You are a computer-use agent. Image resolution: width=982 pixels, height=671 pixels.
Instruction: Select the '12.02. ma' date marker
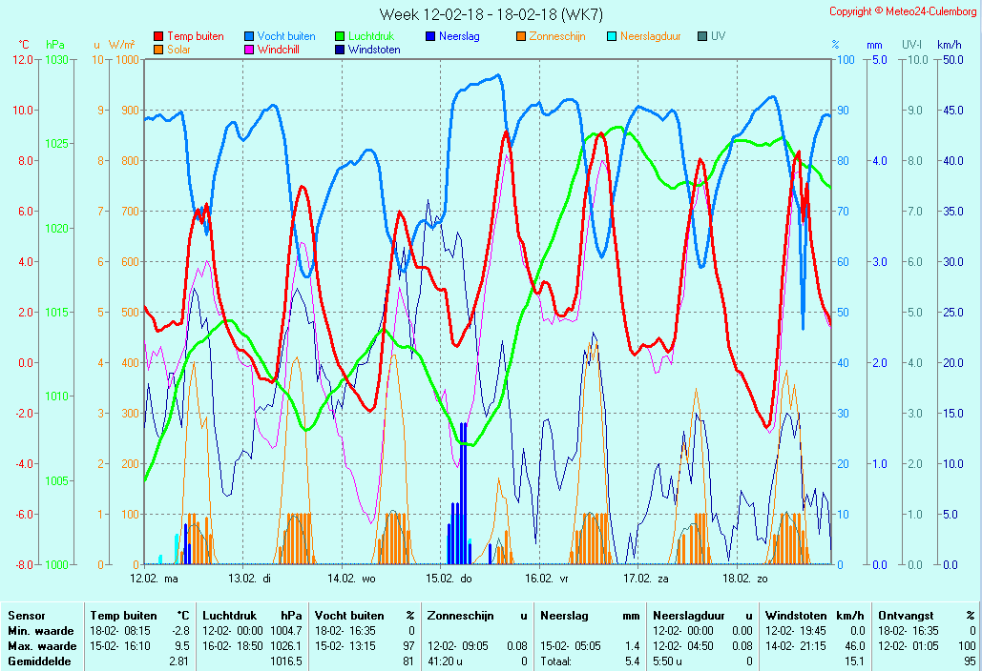click(154, 578)
